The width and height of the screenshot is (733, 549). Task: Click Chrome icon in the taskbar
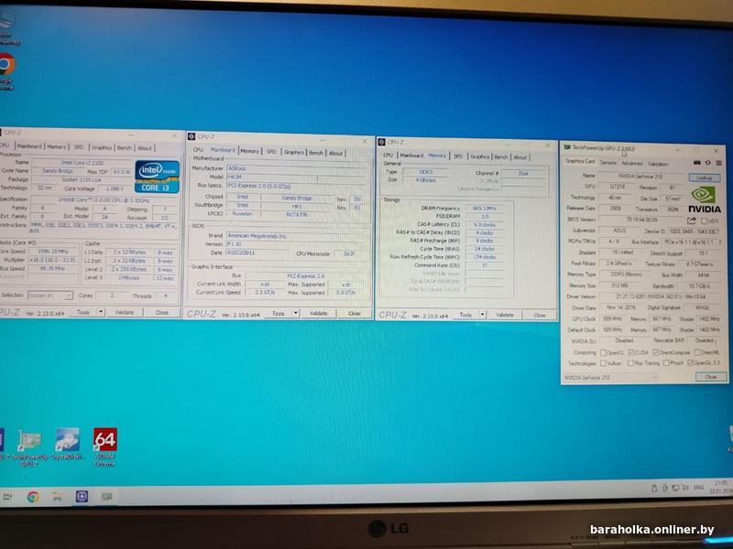(x=33, y=496)
